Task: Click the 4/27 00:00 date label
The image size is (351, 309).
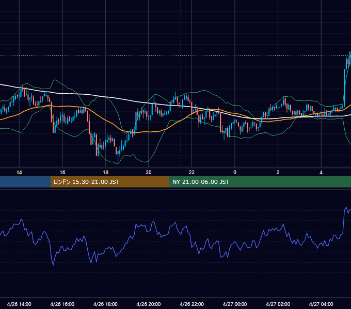Action: click(x=235, y=304)
